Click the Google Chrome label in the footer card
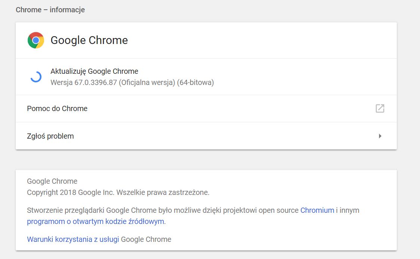420x259 pixels. click(x=52, y=181)
